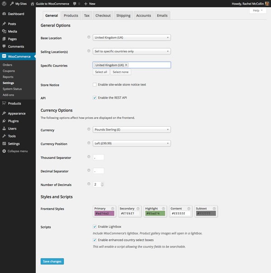
Task: Click Decimal Separator input field
Action: tap(98, 171)
